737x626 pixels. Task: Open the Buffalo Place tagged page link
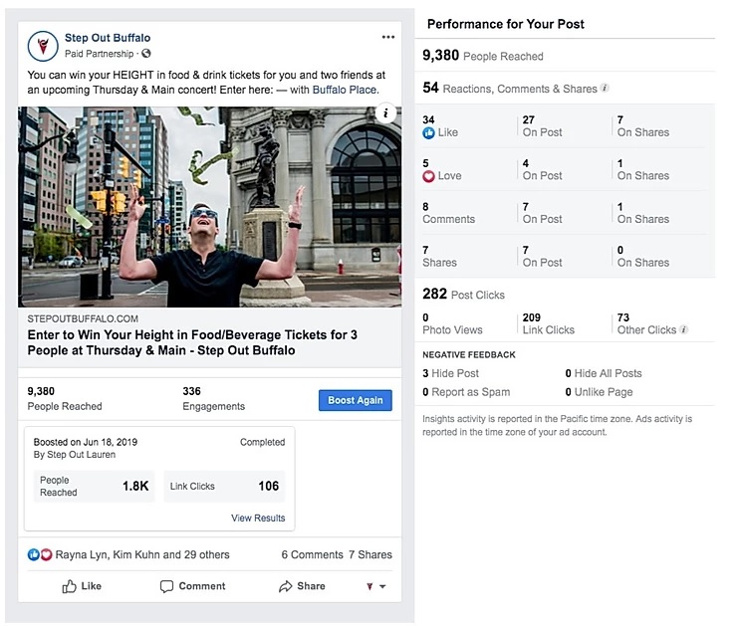click(346, 90)
